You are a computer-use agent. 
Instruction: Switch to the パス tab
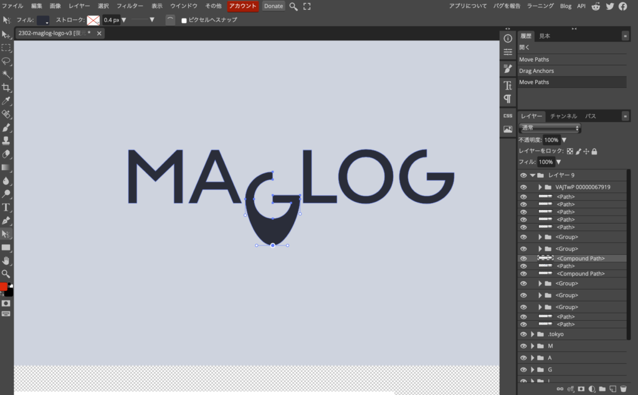[591, 117]
